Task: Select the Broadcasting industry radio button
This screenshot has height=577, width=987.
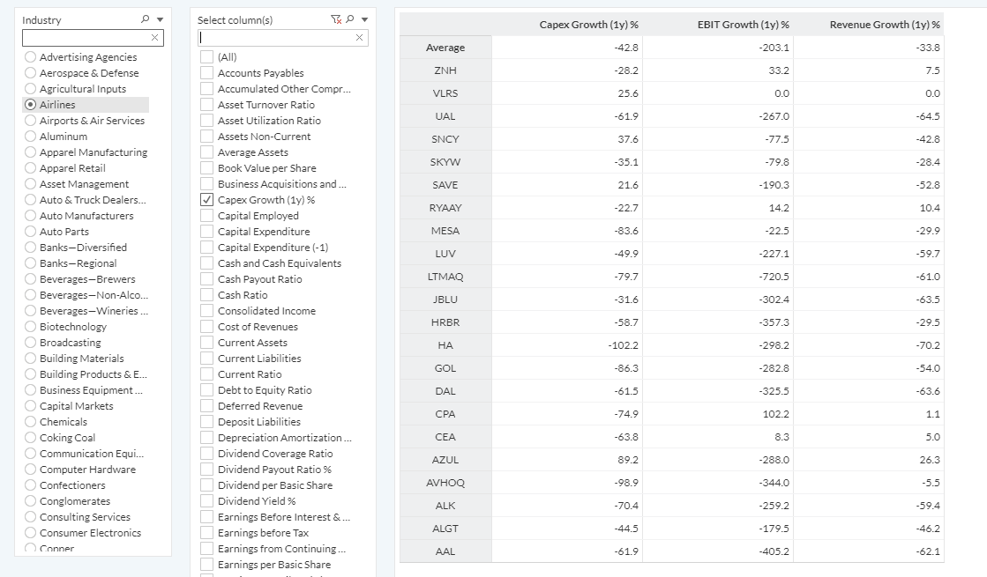Action: [x=30, y=342]
